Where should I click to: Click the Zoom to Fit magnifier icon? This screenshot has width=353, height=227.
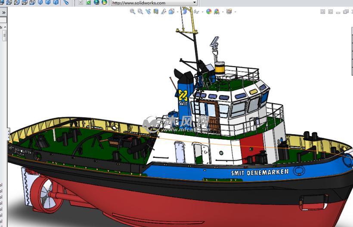coord(133,12)
